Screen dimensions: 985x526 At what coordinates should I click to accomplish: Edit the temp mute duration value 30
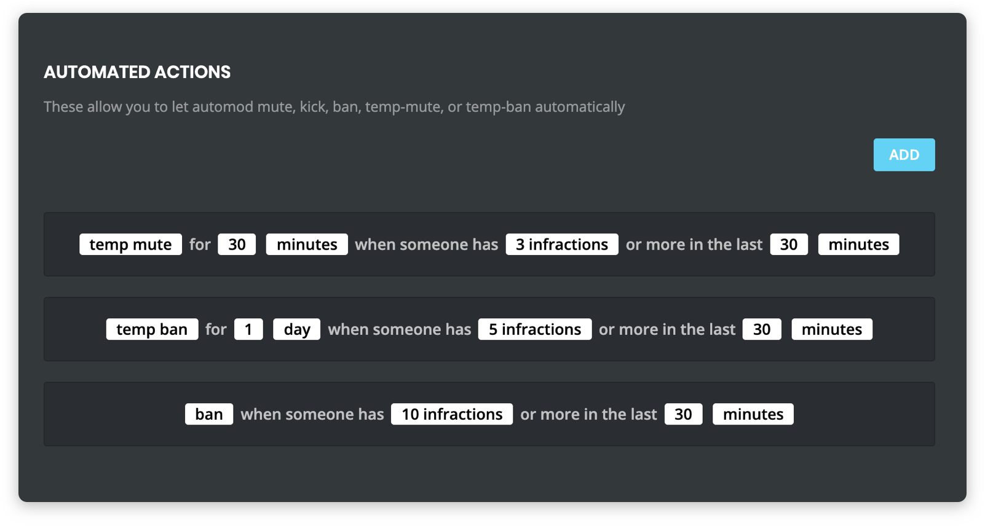coord(237,245)
